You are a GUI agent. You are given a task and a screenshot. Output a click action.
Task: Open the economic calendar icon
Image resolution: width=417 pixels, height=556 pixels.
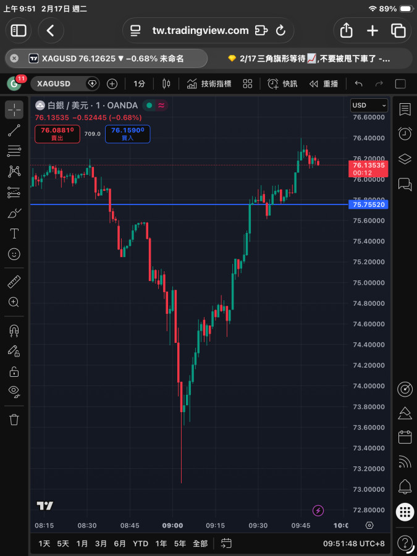point(405,437)
